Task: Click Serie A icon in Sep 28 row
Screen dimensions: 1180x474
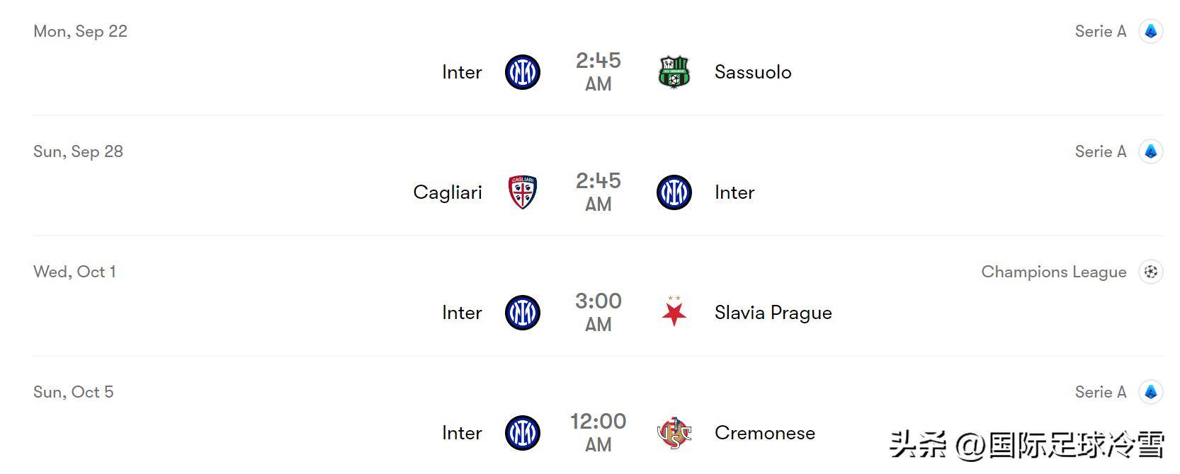Action: (x=1151, y=151)
